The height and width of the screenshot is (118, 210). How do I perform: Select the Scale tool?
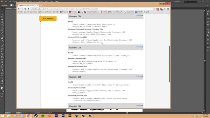point(2,46)
